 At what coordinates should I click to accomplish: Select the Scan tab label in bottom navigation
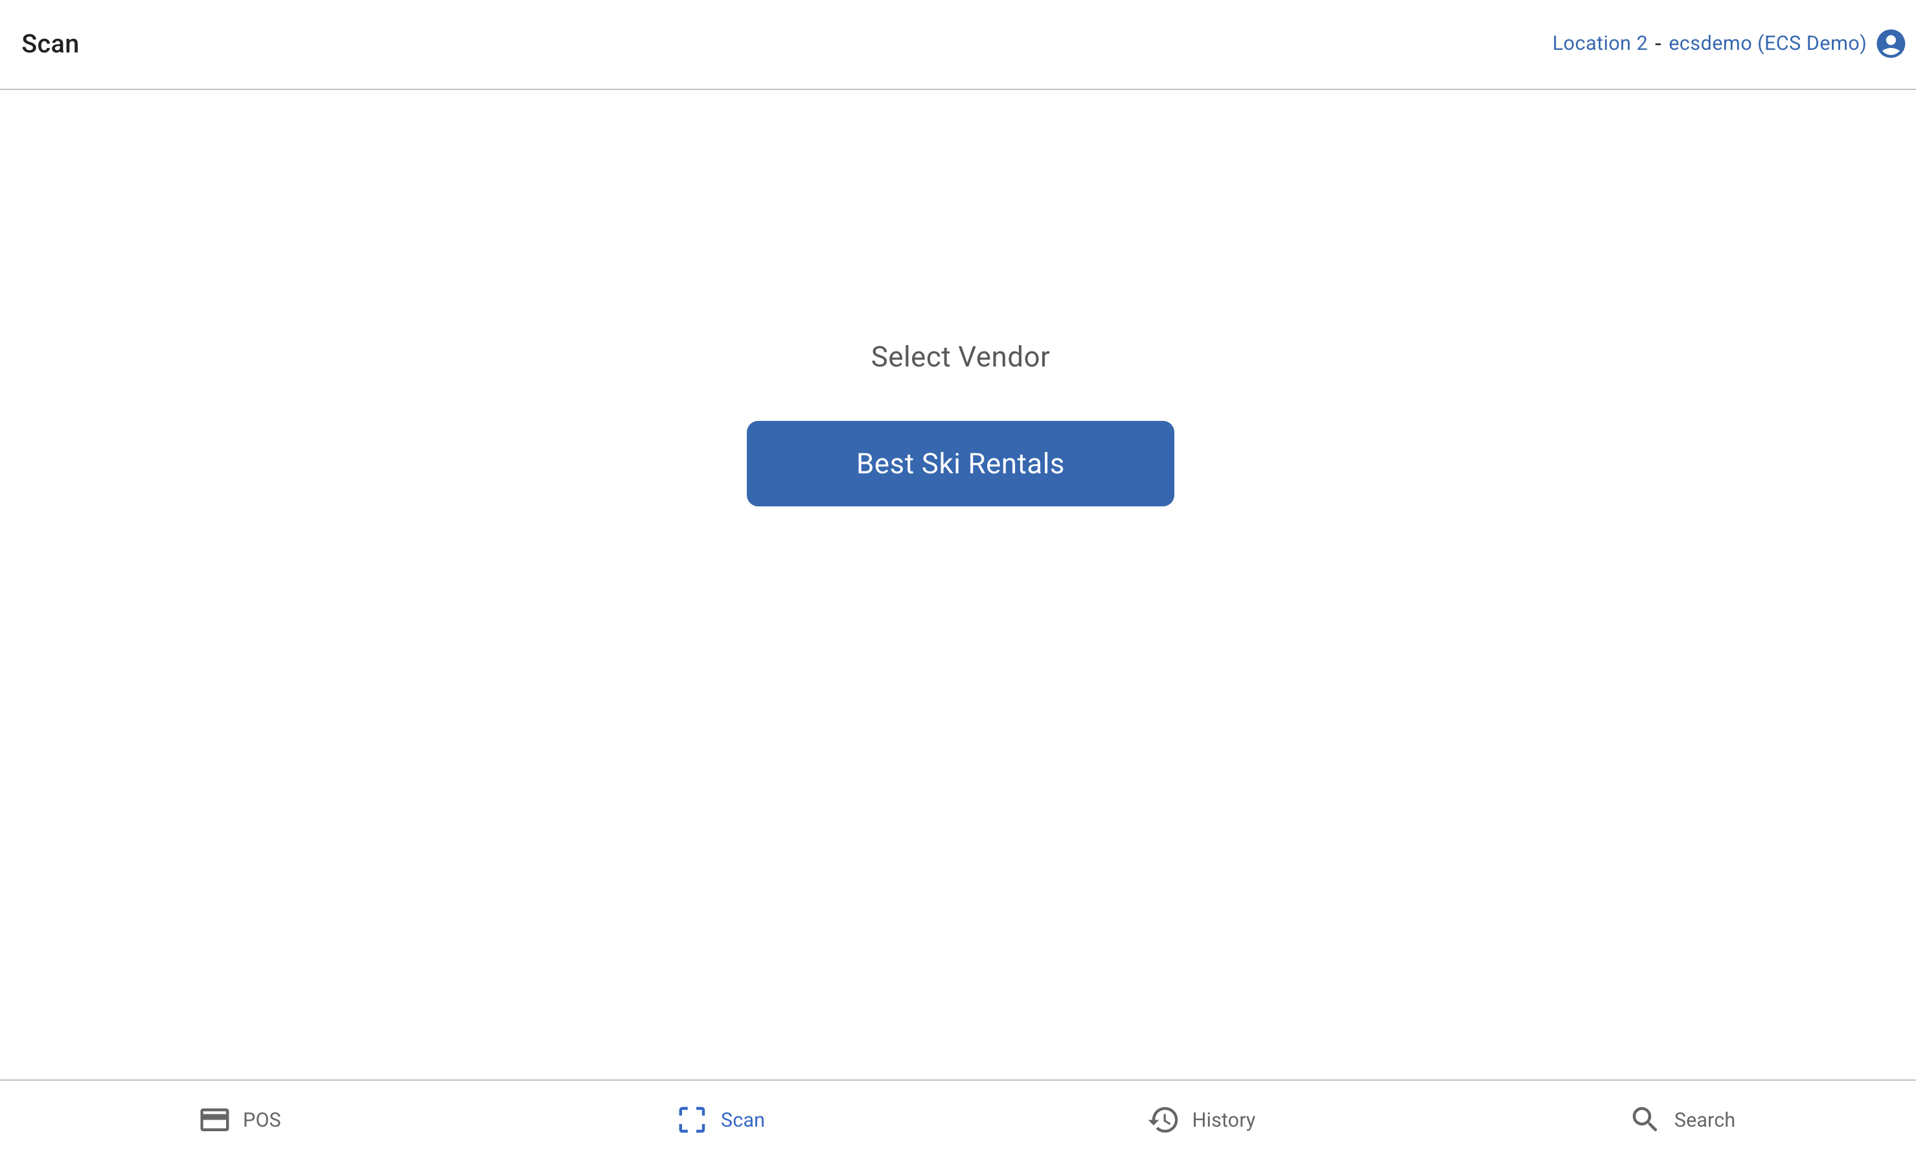[742, 1120]
